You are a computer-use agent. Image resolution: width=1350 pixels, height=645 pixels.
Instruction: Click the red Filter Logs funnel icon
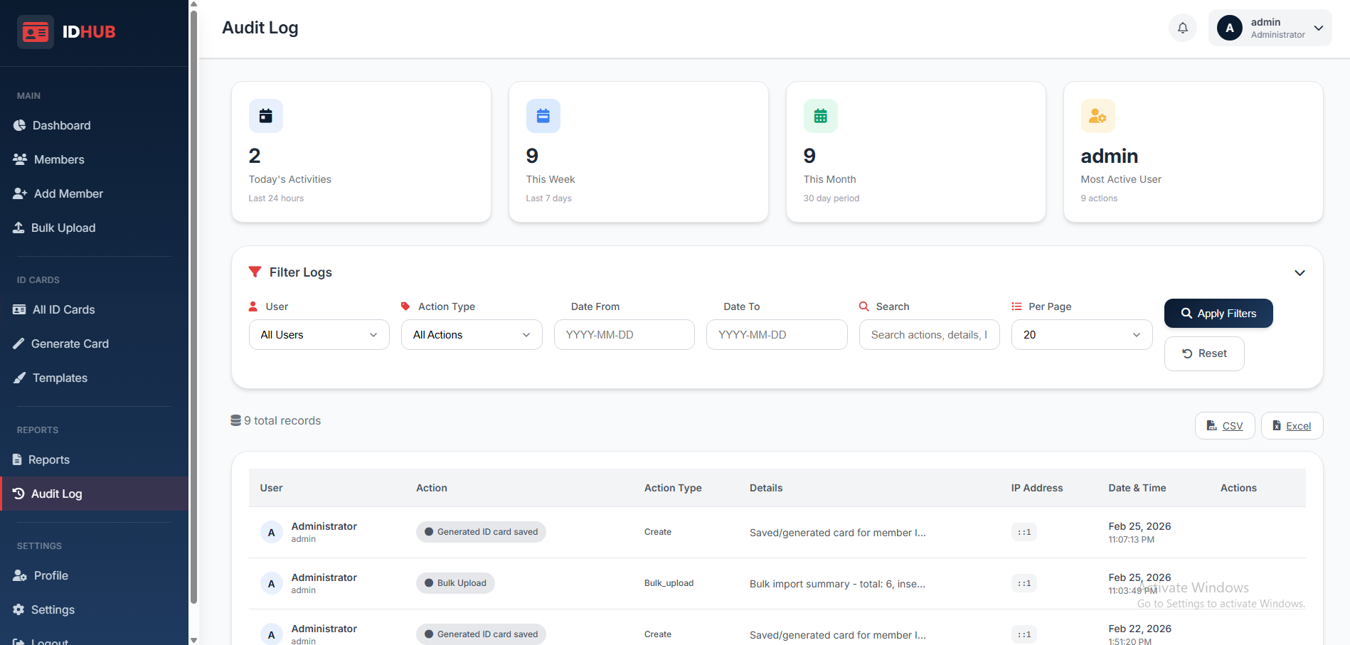tap(255, 272)
